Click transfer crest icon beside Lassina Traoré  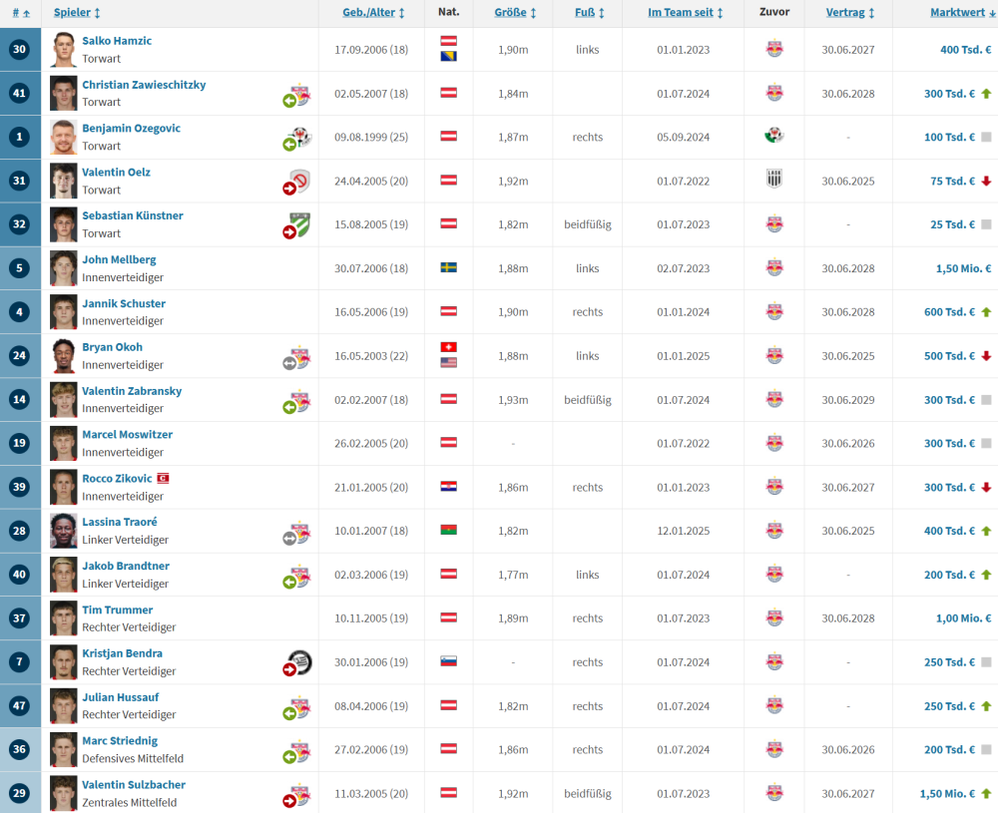click(x=296, y=532)
